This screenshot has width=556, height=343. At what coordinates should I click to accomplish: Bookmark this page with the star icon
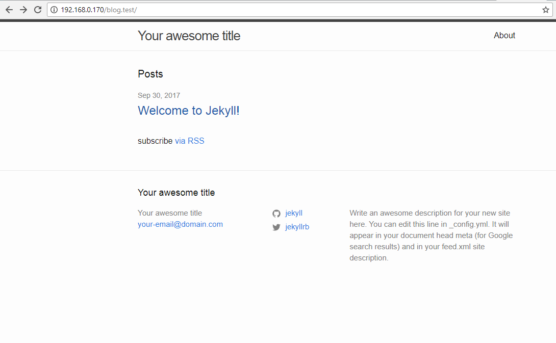545,10
